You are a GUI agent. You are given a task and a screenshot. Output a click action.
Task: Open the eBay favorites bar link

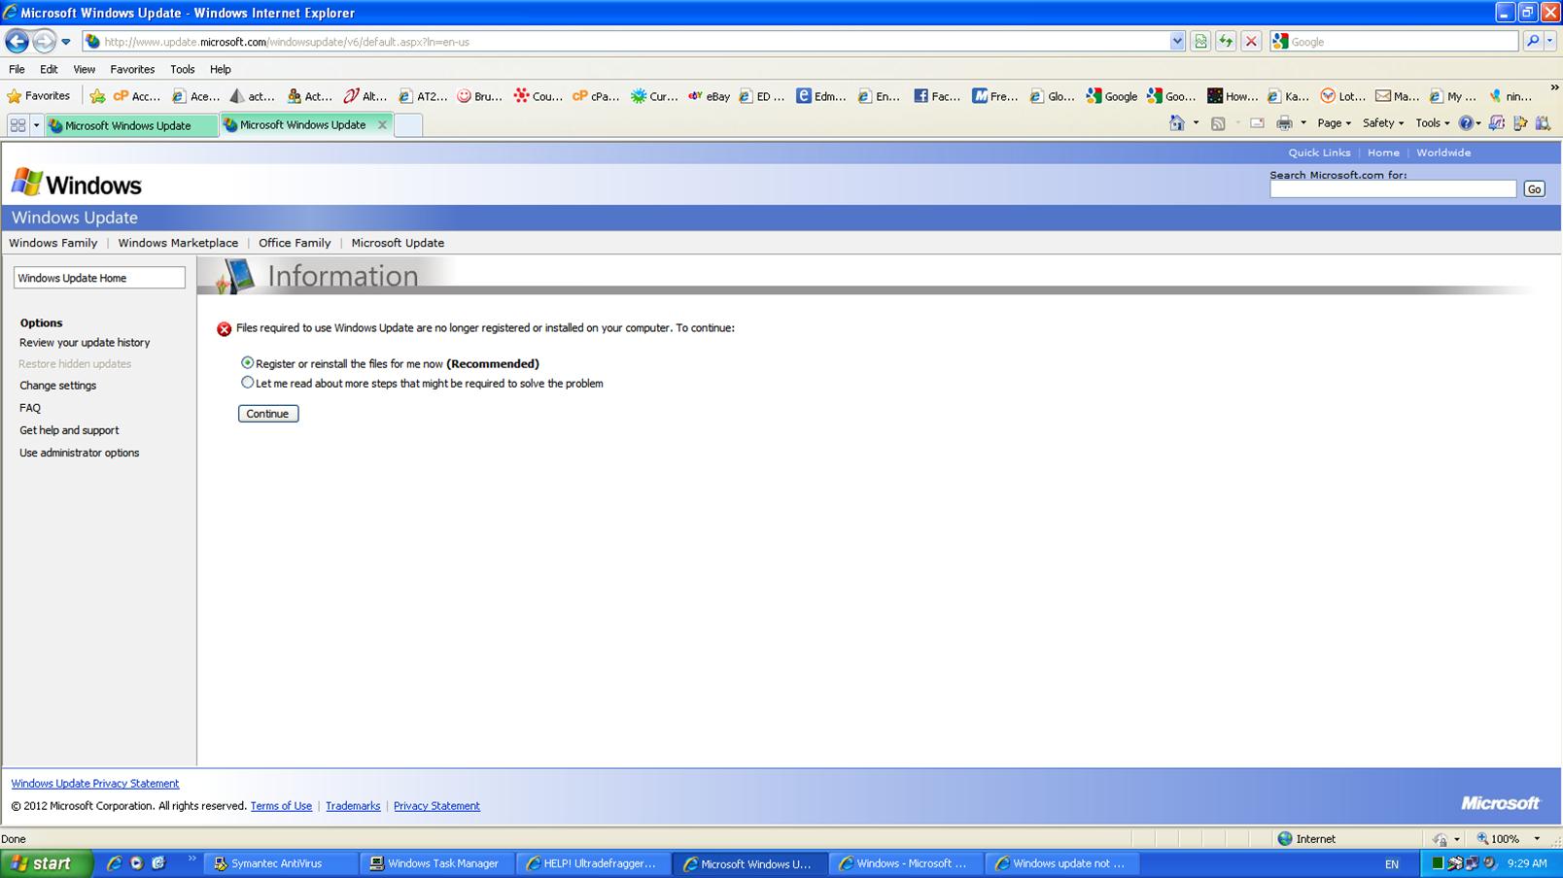709,96
